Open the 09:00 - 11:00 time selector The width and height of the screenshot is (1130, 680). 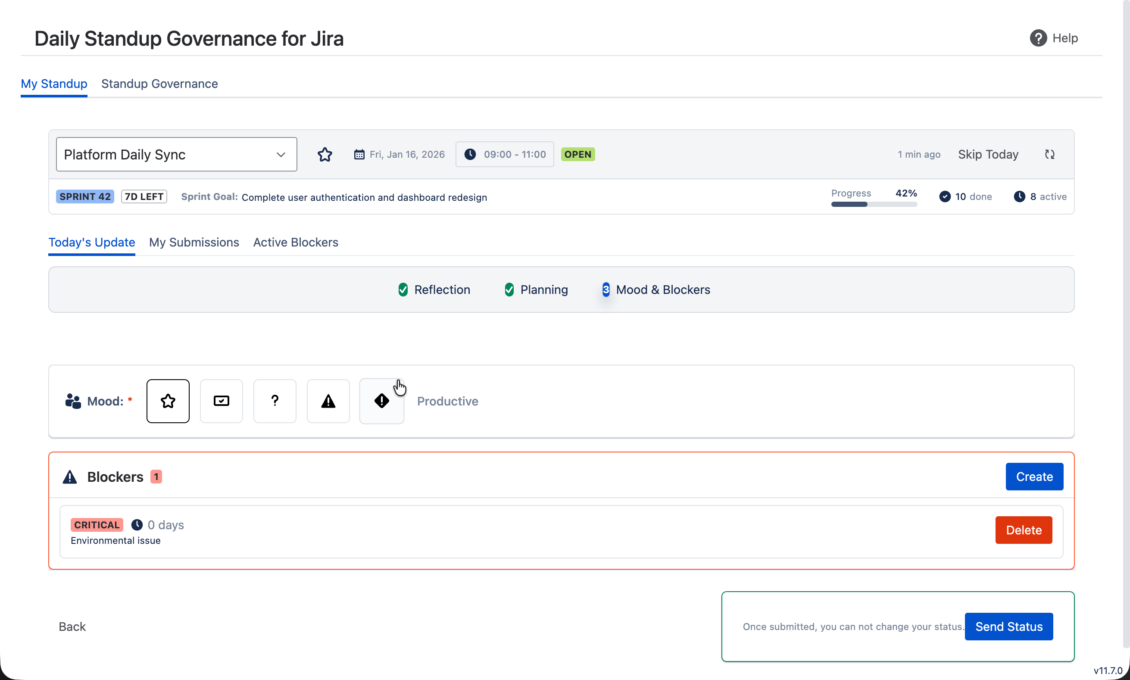tap(505, 154)
